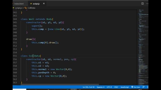This screenshot has height=90, width=161.
Task: Click 'this.comp[0].draw();' statement
Action: tap(45, 42)
